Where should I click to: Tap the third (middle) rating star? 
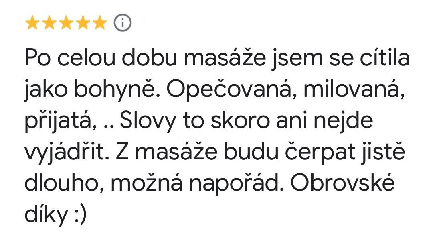[x=66, y=24]
